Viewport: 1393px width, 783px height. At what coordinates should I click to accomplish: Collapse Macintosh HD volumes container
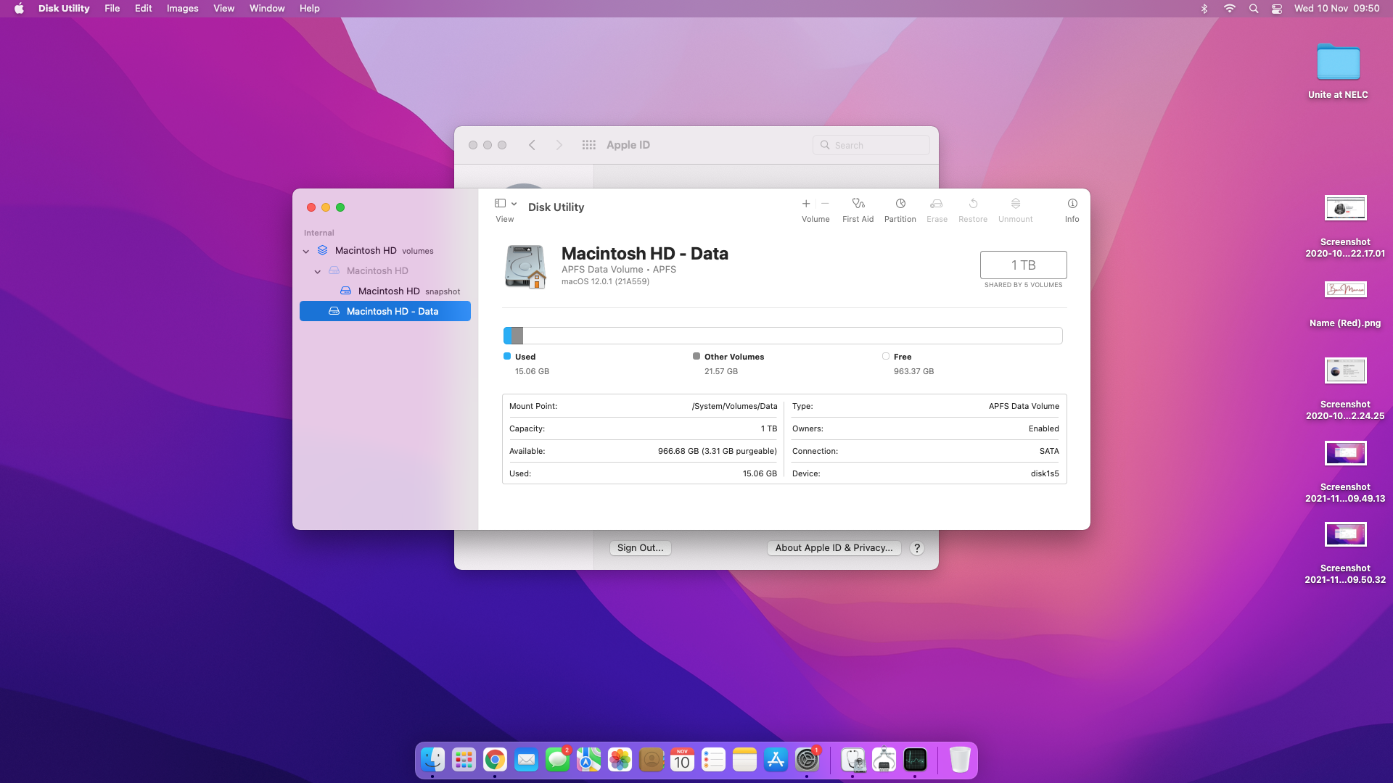(306, 251)
